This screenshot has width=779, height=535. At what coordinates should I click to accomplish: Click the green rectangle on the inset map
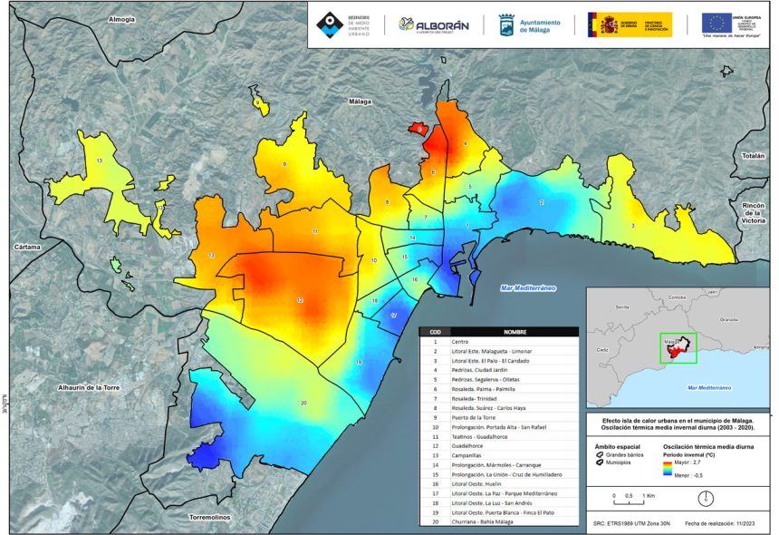[x=678, y=348]
